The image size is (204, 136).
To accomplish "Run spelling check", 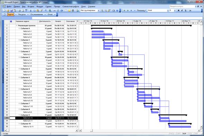I will coord(26,10).
